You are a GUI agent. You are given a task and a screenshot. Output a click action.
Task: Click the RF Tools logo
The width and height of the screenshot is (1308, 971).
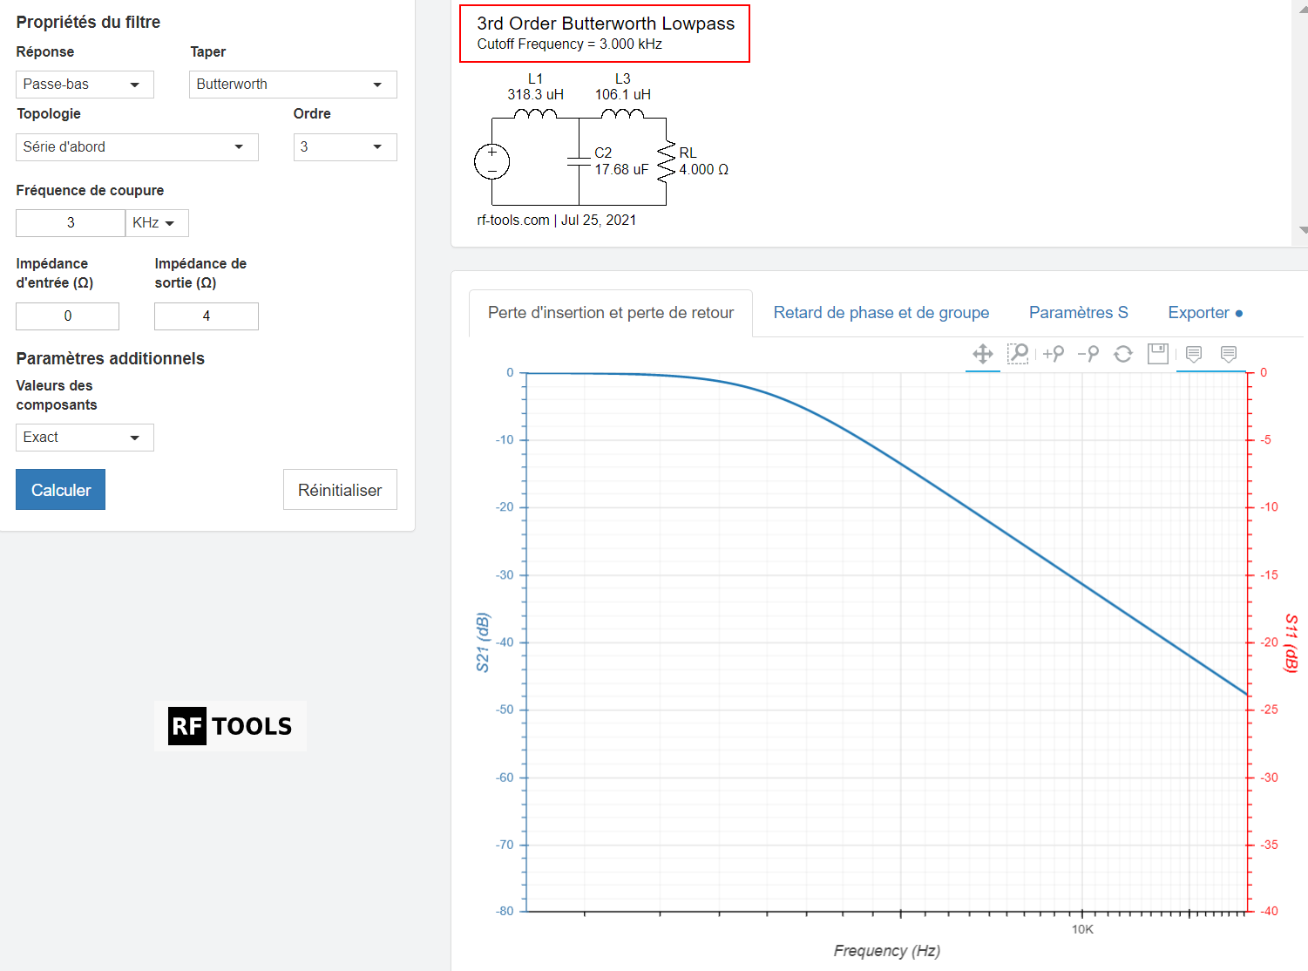click(230, 726)
